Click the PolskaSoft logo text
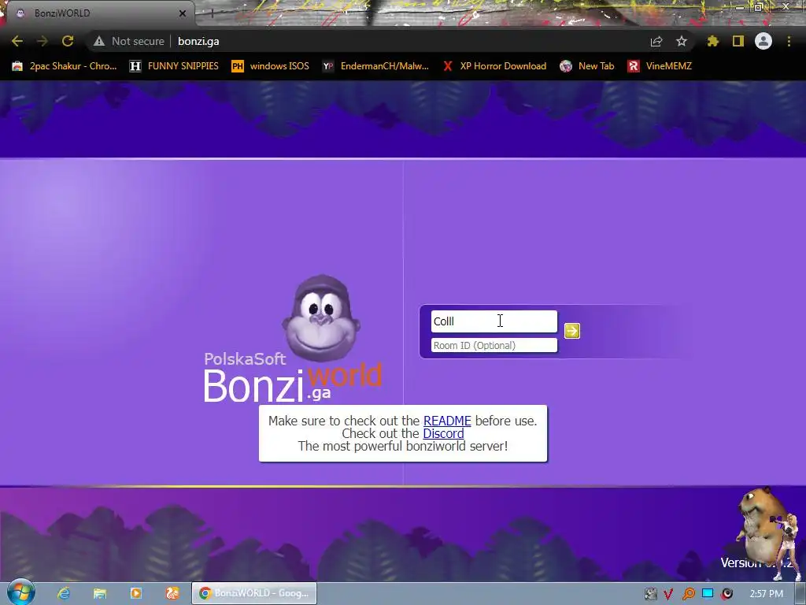 245,358
